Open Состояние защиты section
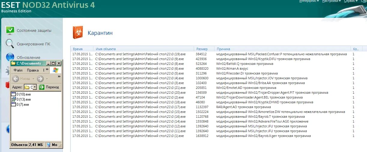 pyautogui.click(x=34, y=30)
